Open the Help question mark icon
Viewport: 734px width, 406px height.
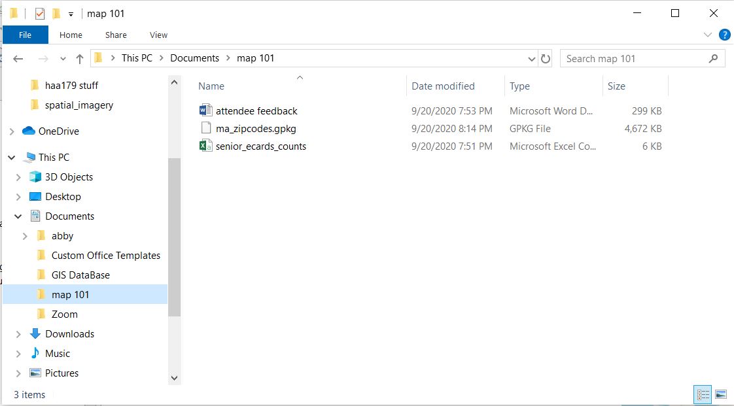click(x=725, y=35)
